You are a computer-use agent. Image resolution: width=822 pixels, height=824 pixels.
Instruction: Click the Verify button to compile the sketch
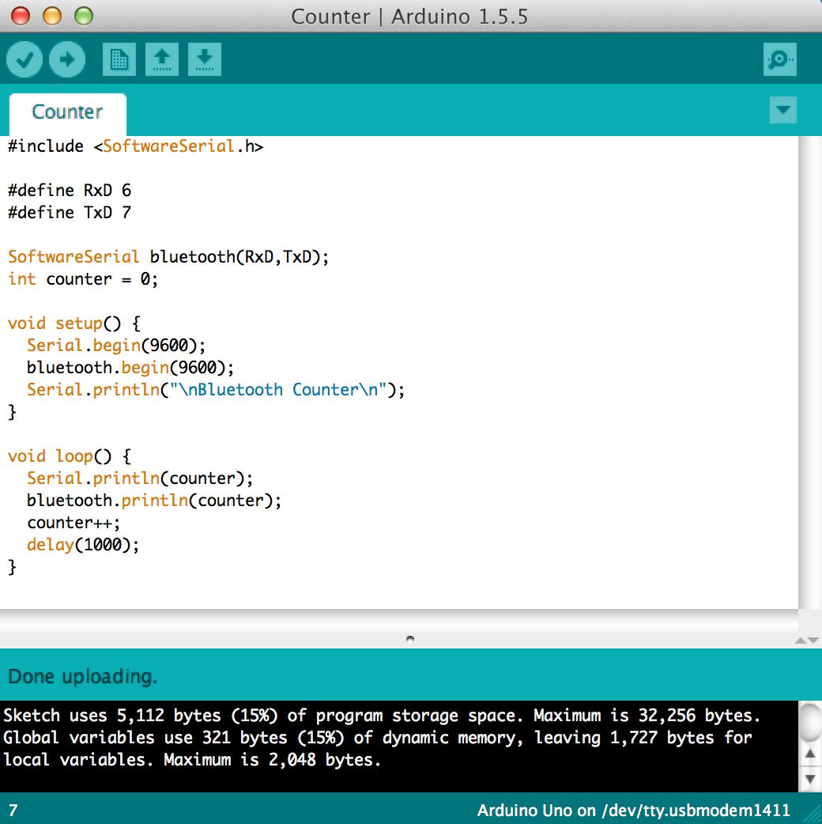tap(24, 59)
